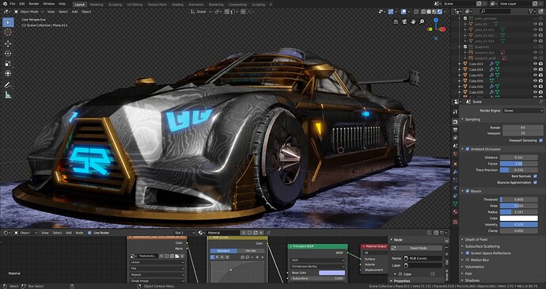The image size is (546, 289).
Task: Open the Render properties tab icon
Action: click(x=455, y=122)
